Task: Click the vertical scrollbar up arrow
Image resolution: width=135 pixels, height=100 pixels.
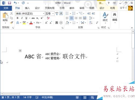Action: click(x=133, y=32)
